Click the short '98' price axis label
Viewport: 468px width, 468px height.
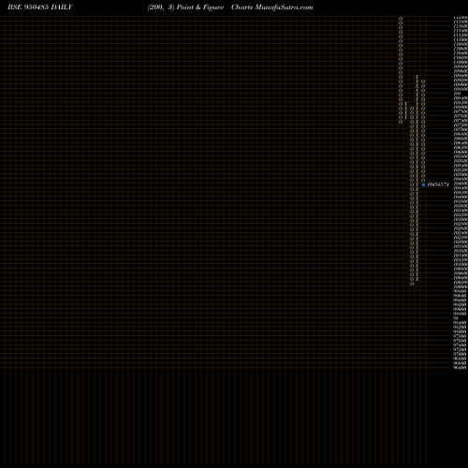click(456, 318)
